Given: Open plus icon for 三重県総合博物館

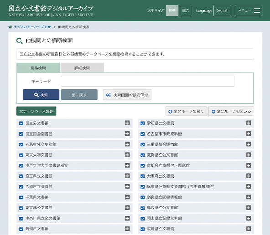Looking at the screenshot, I should (x=249, y=144).
